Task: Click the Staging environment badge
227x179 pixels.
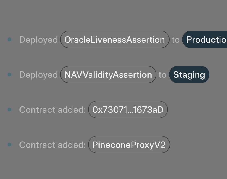Action: tap(189, 75)
